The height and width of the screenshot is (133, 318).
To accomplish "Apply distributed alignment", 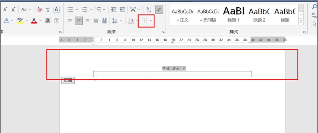I will click(x=104, y=21).
